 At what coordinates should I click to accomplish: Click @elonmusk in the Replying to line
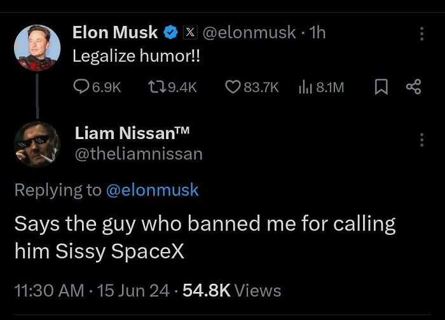[151, 190]
